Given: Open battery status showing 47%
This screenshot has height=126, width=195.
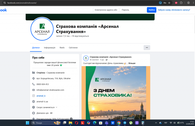Looking at the screenshot, I should [181, 123].
